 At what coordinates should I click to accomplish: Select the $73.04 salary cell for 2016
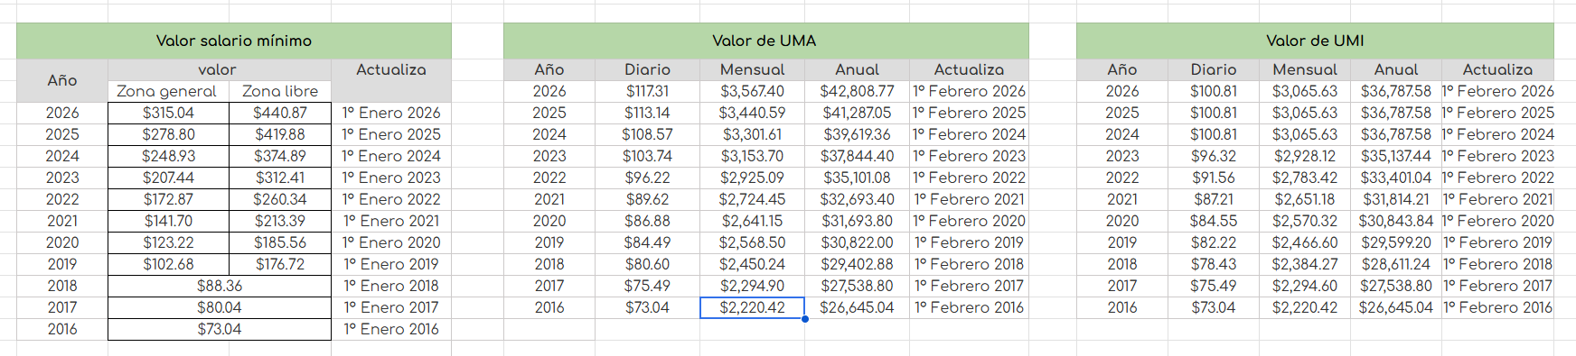tap(220, 329)
